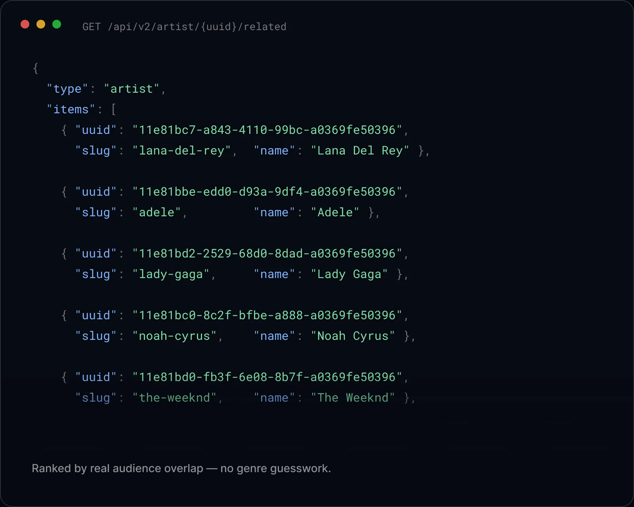This screenshot has width=634, height=507.
Task: Click the "items" array key
Action: 71,109
